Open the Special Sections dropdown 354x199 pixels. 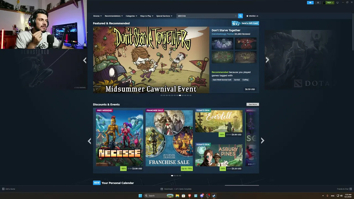(x=164, y=16)
